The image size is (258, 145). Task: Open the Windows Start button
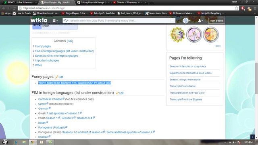point(5,142)
